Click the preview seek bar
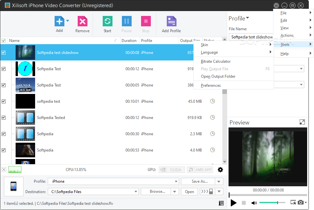Image resolution: width=314 pixels, height=210 pixels. pos(268,195)
